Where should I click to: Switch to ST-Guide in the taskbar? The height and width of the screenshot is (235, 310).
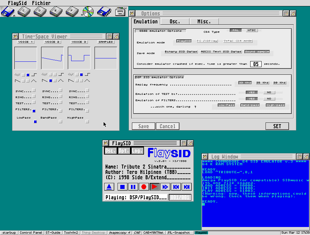(53, 233)
